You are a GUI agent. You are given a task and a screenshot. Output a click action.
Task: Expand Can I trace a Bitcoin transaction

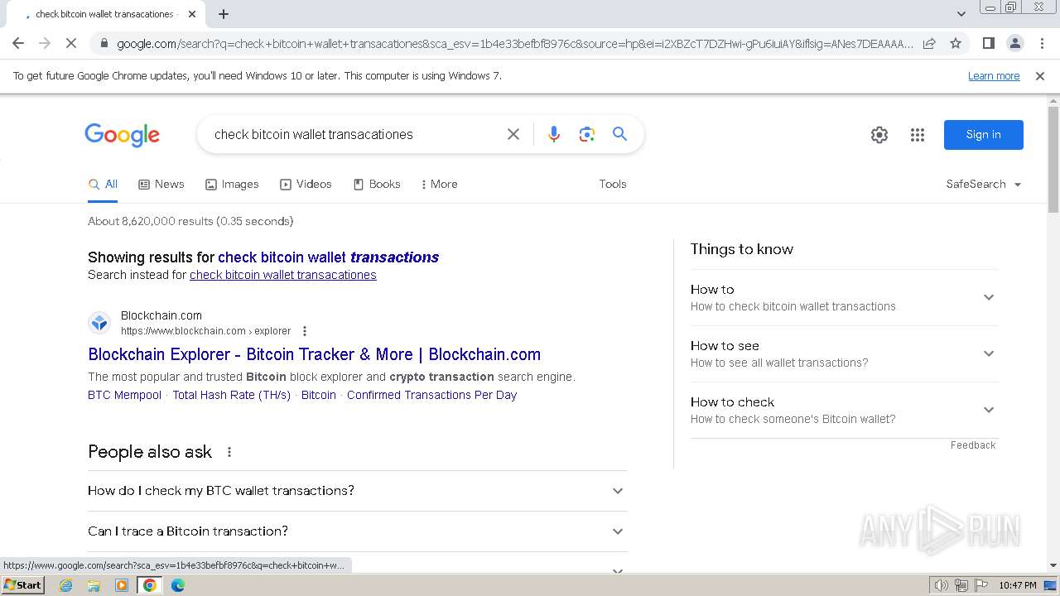(x=357, y=531)
